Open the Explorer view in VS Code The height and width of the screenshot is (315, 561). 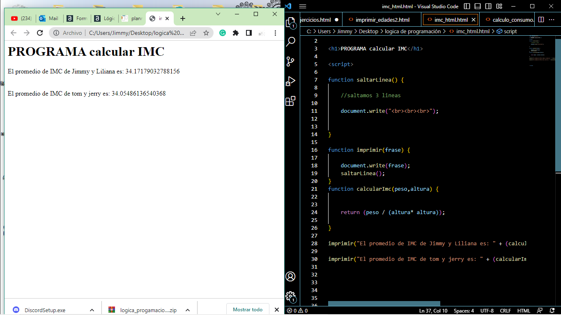tap(290, 23)
